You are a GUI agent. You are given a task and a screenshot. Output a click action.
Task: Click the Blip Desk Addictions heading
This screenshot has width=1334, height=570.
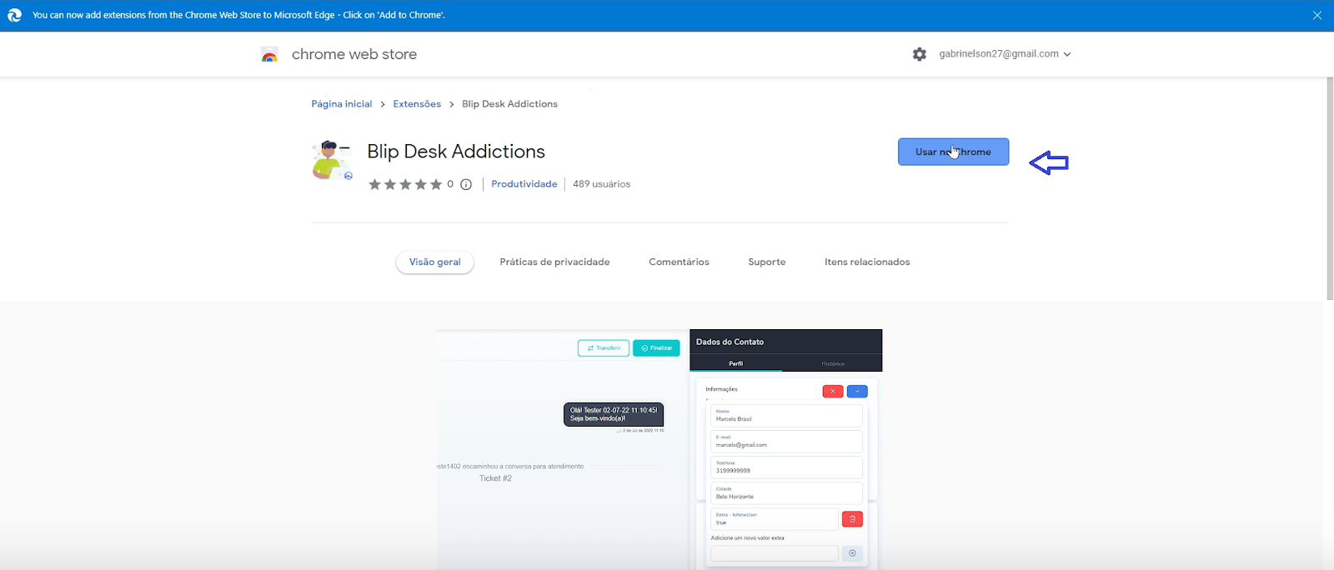click(456, 152)
